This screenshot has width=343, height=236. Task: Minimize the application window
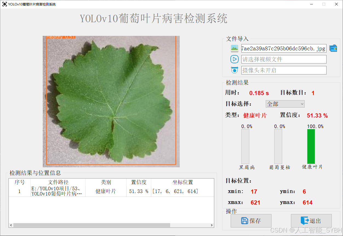coord(311,4)
